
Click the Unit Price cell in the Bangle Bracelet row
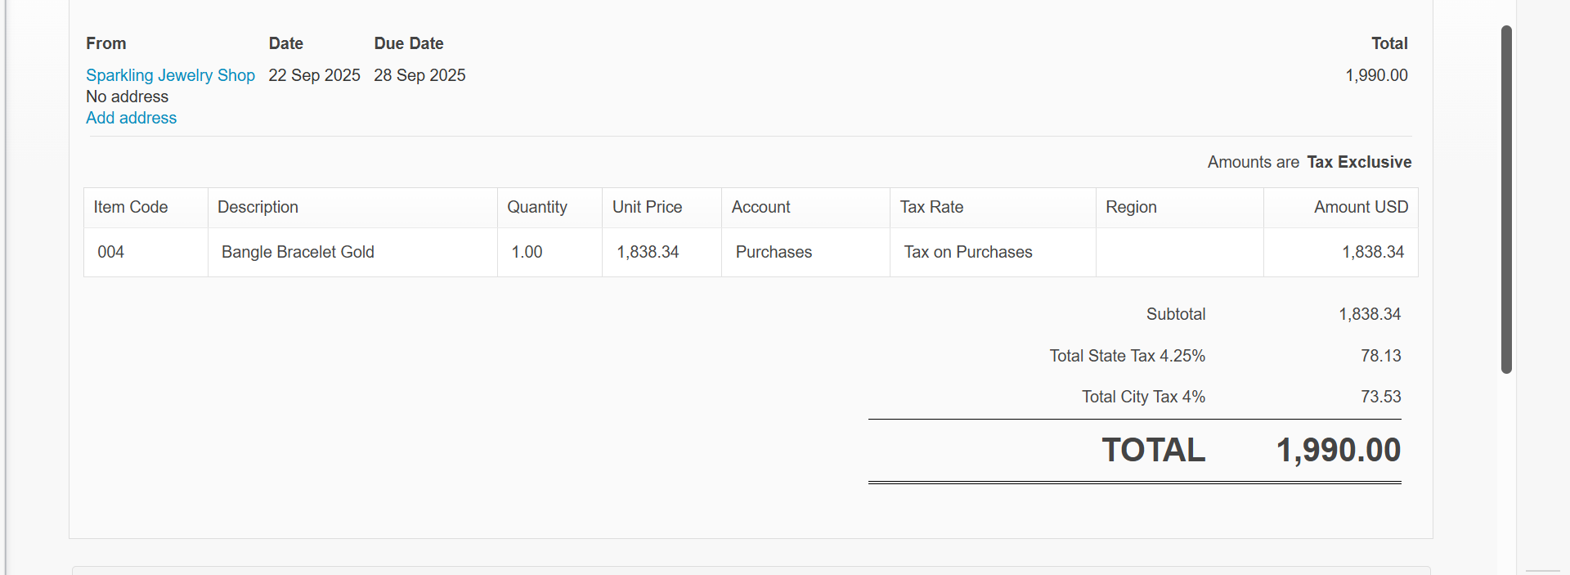(648, 252)
